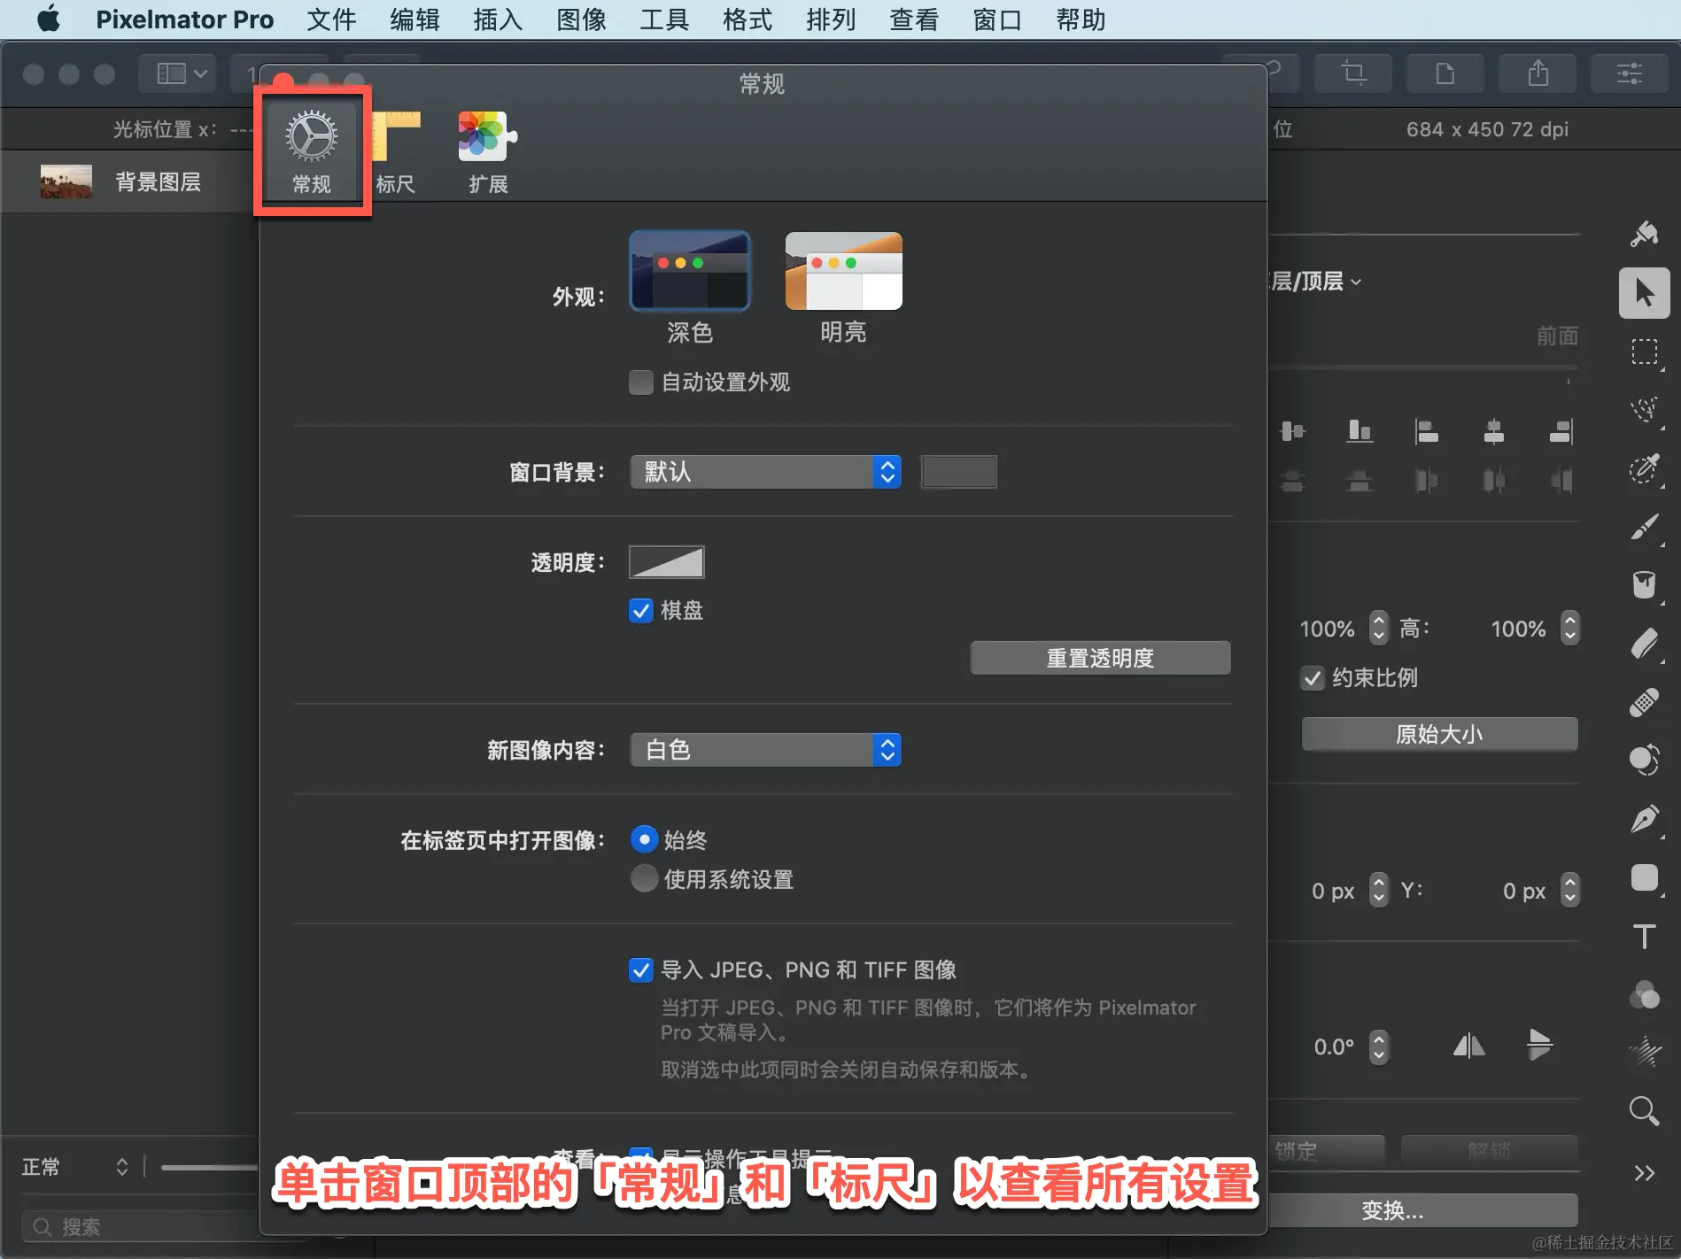
Task: Select the 使用系统设置 radio button
Action: tap(644, 878)
